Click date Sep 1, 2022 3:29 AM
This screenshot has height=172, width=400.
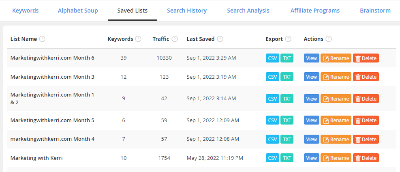(x=211, y=58)
